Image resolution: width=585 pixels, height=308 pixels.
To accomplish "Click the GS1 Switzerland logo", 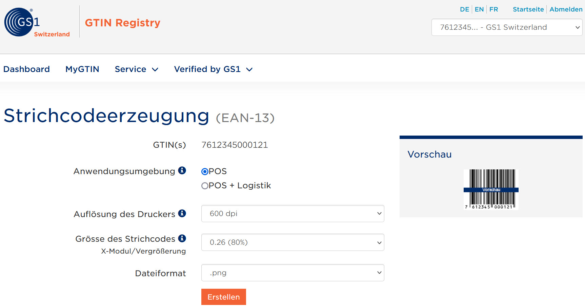I will [36, 21].
